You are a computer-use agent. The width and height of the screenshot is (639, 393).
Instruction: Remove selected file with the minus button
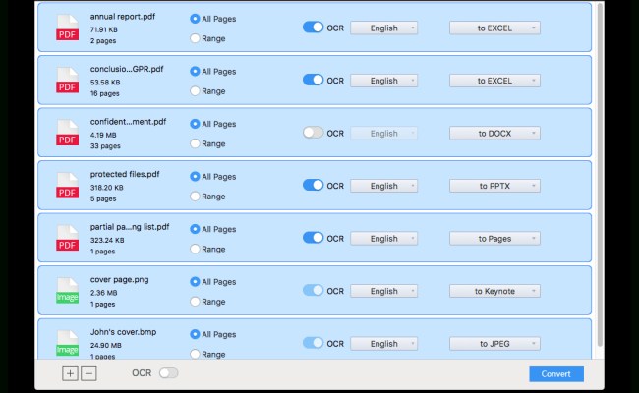coord(88,373)
